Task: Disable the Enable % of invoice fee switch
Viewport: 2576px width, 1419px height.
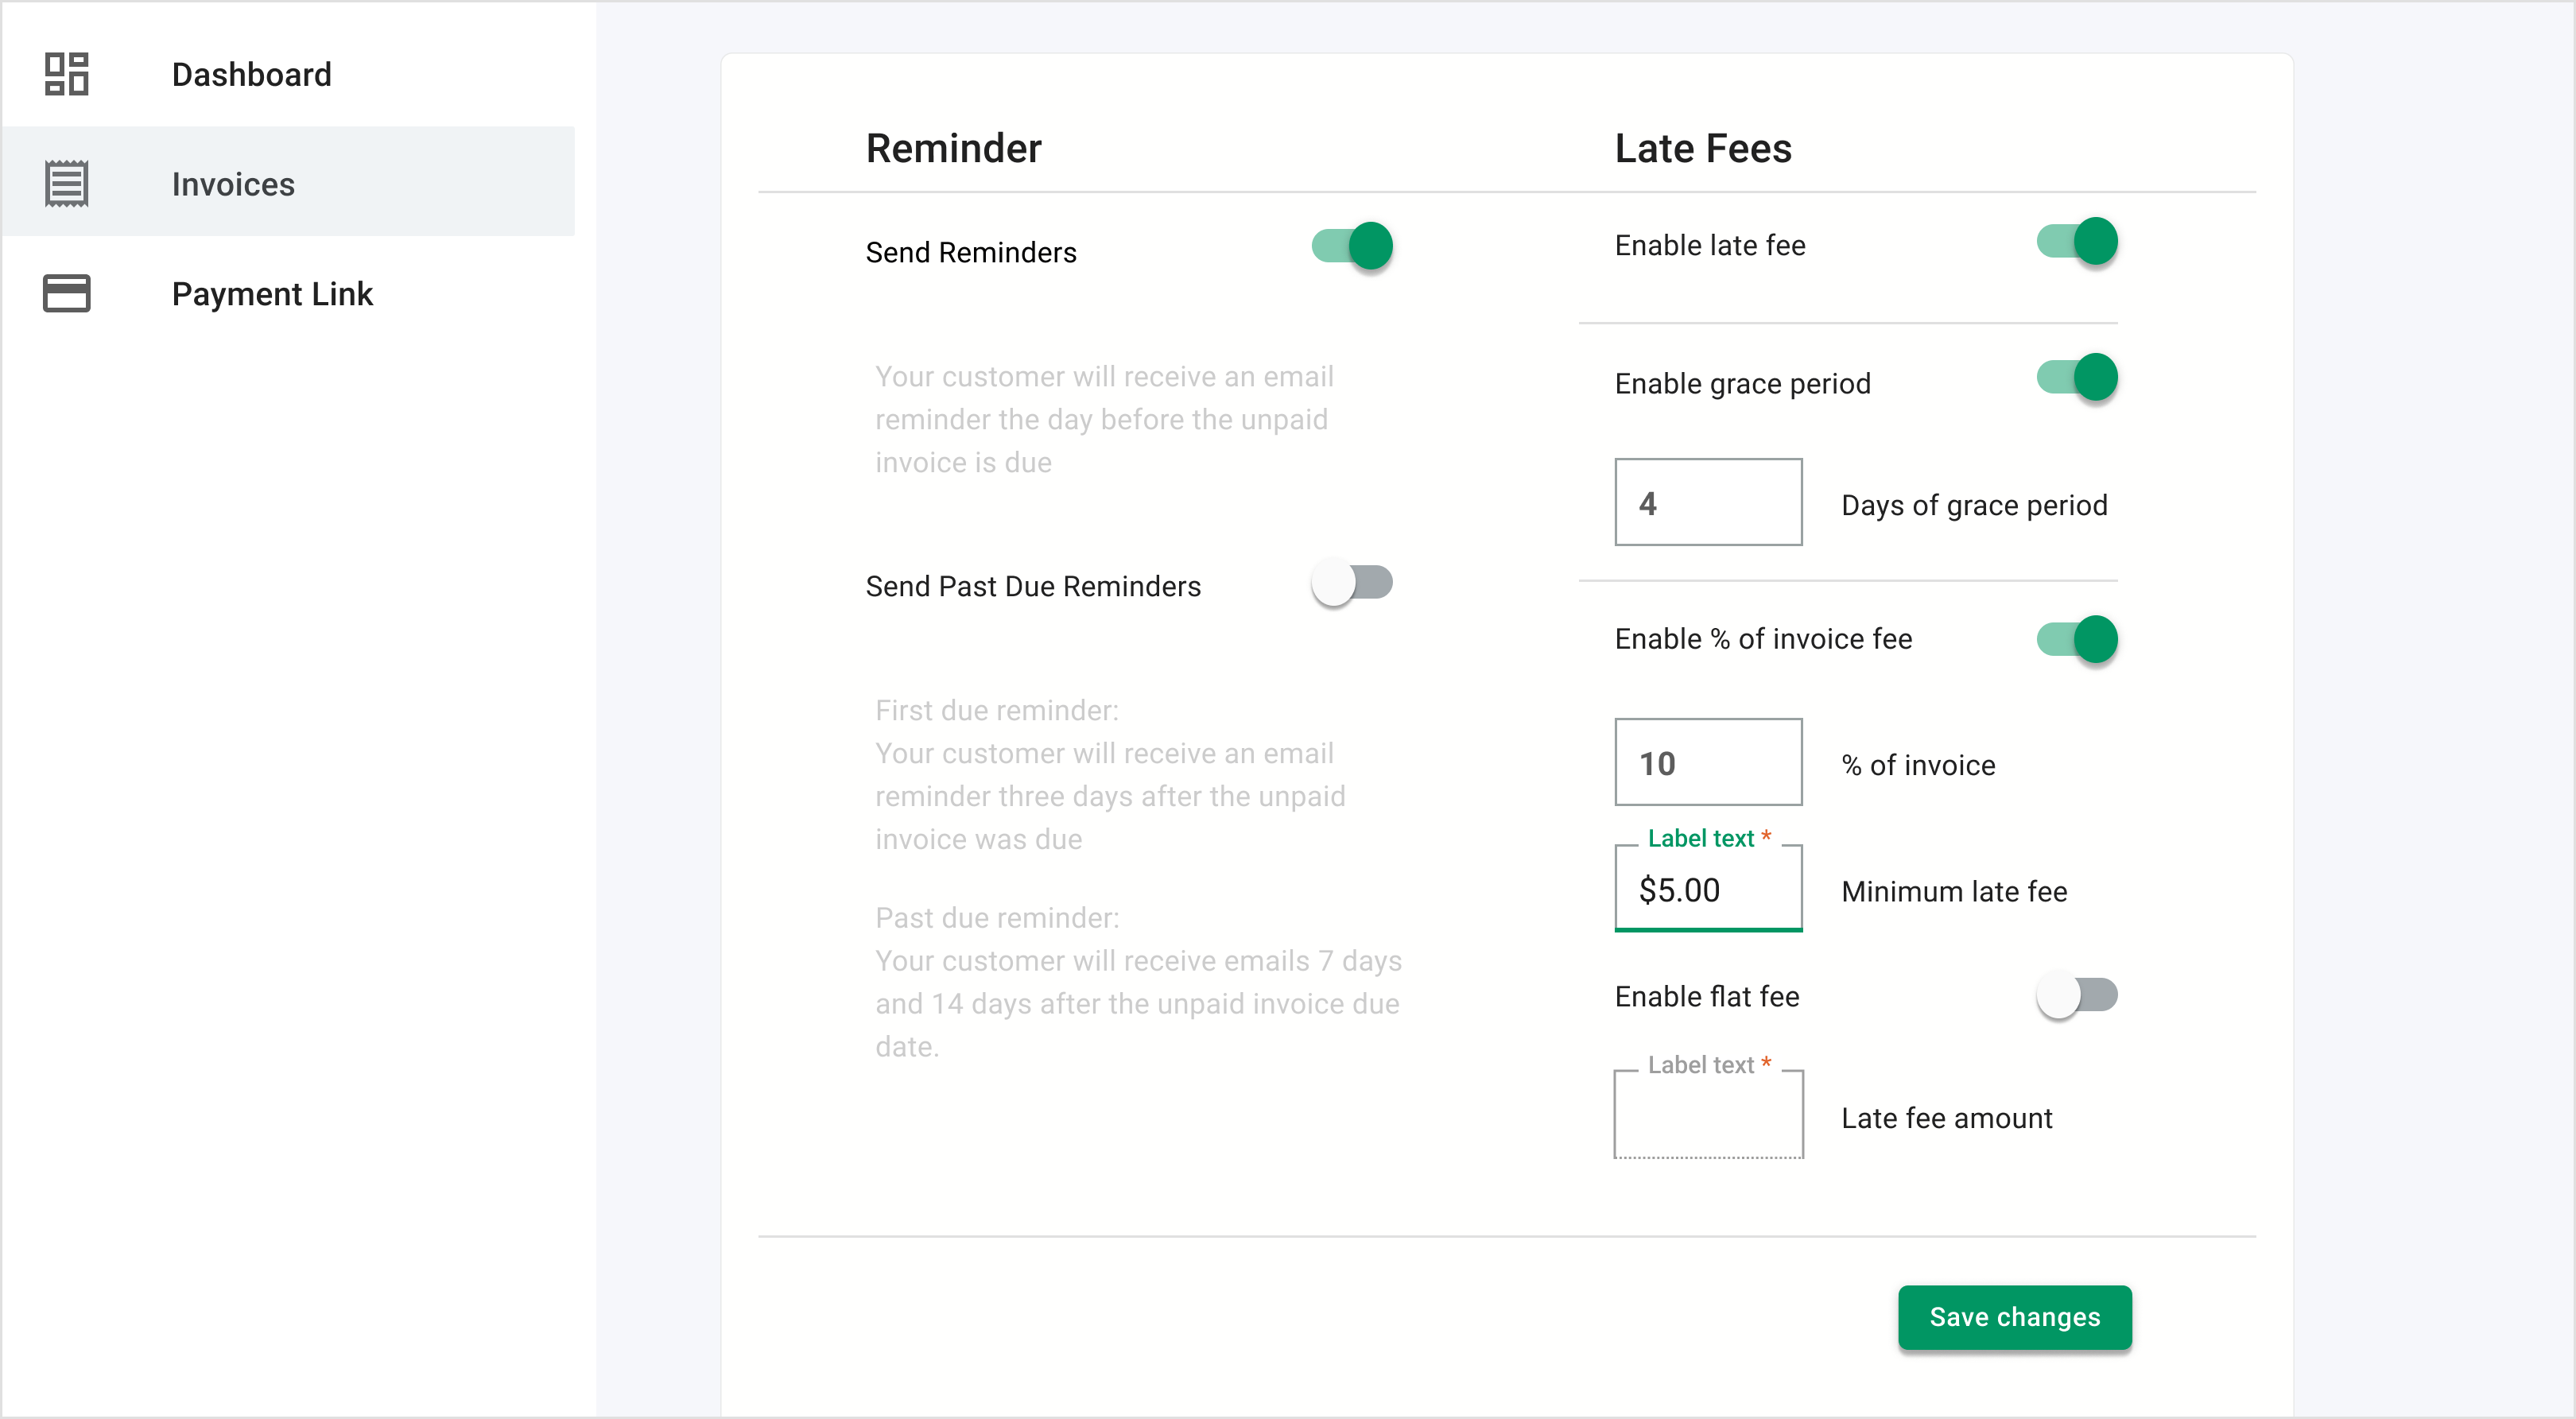Action: click(2078, 640)
